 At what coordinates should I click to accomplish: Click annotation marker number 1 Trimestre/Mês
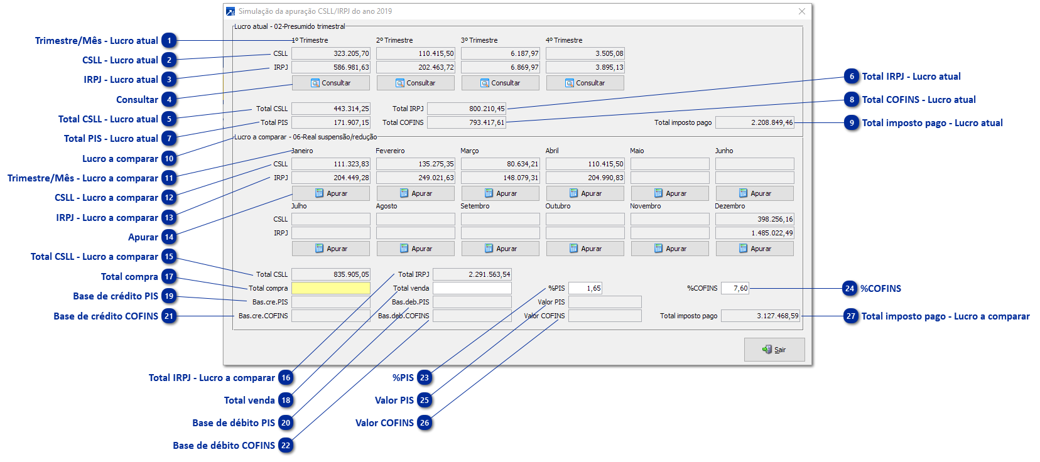pyautogui.click(x=169, y=40)
